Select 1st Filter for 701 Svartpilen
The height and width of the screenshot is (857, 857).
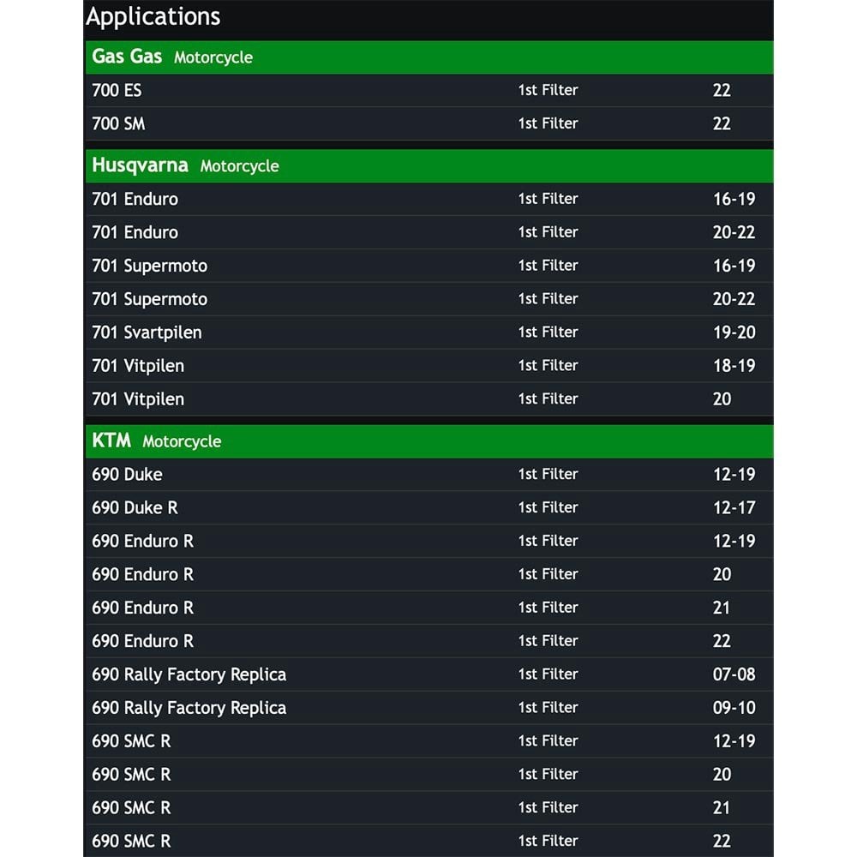[x=548, y=333]
